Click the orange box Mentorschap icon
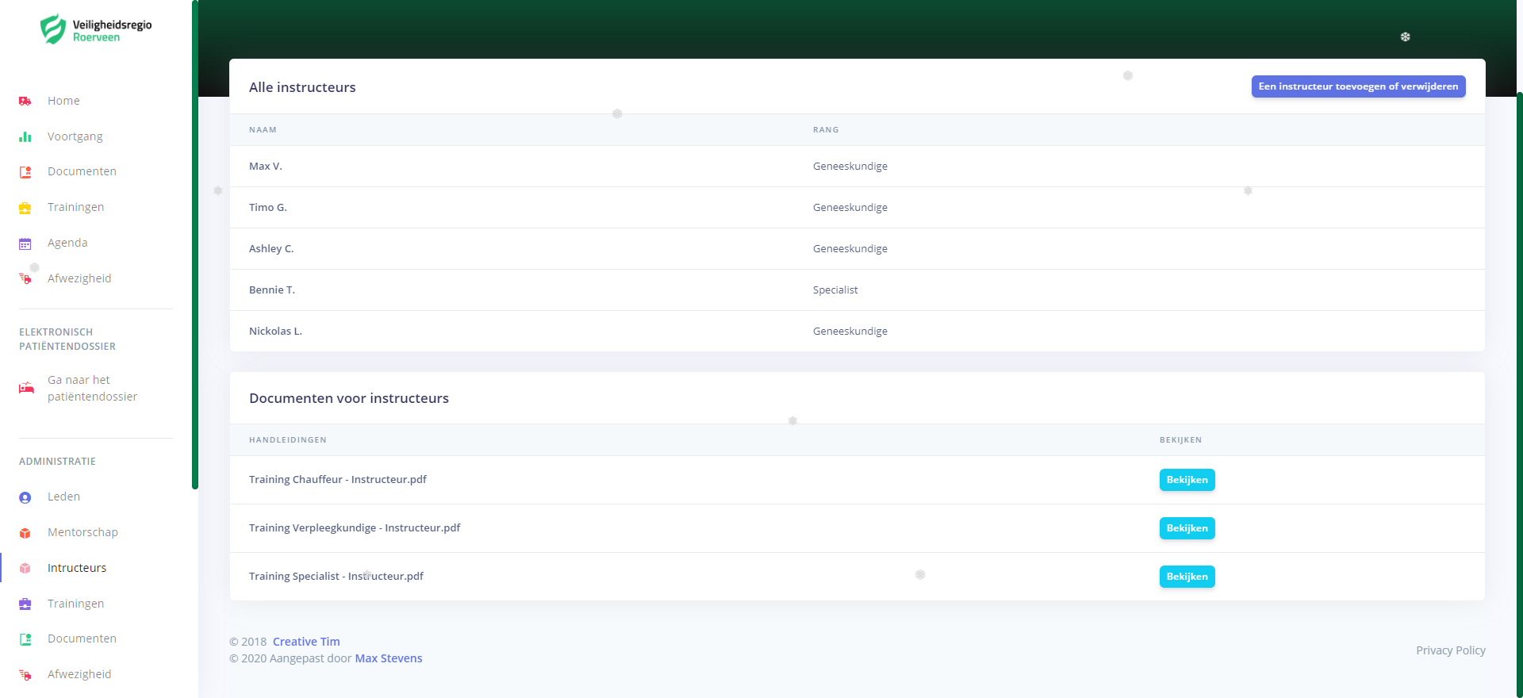 [x=25, y=533]
